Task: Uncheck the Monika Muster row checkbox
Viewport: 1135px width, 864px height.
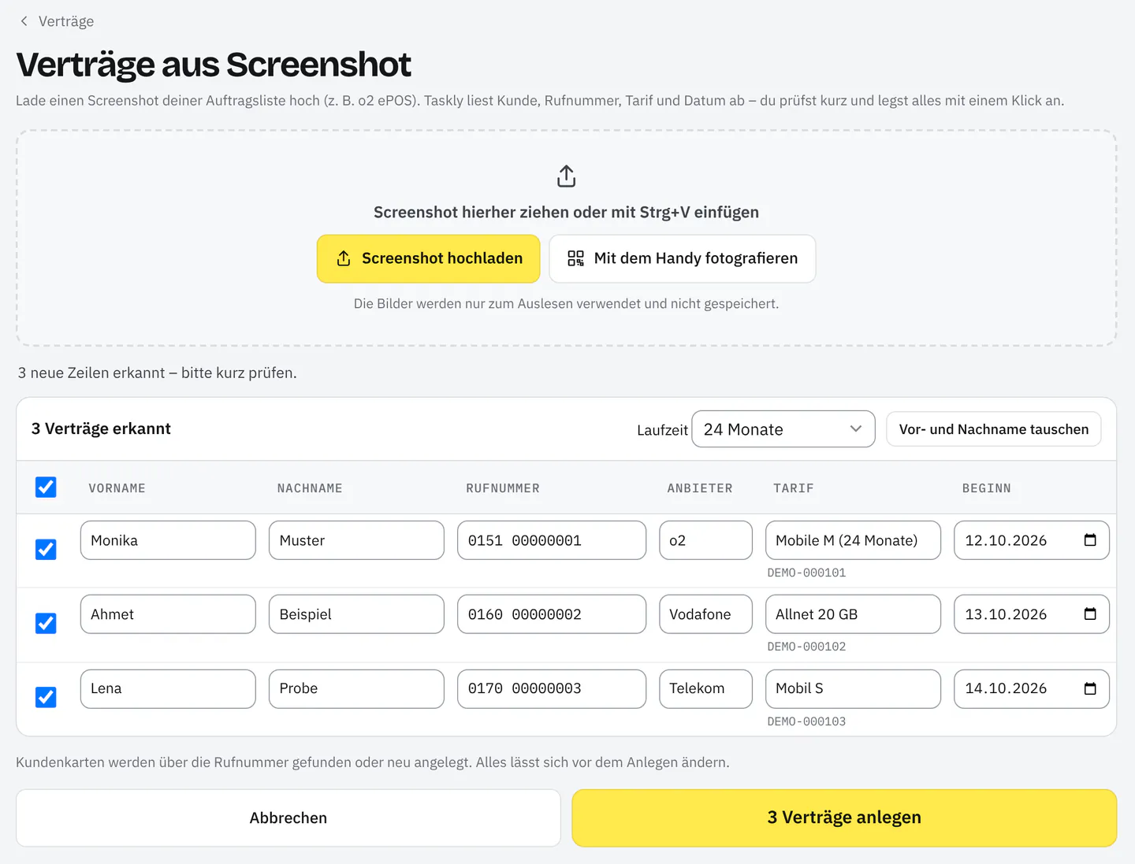Action: [x=46, y=549]
